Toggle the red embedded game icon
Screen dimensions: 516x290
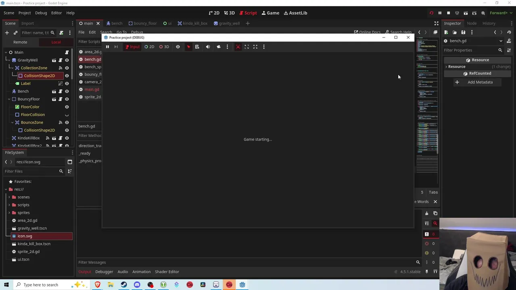pyautogui.click(x=238, y=47)
